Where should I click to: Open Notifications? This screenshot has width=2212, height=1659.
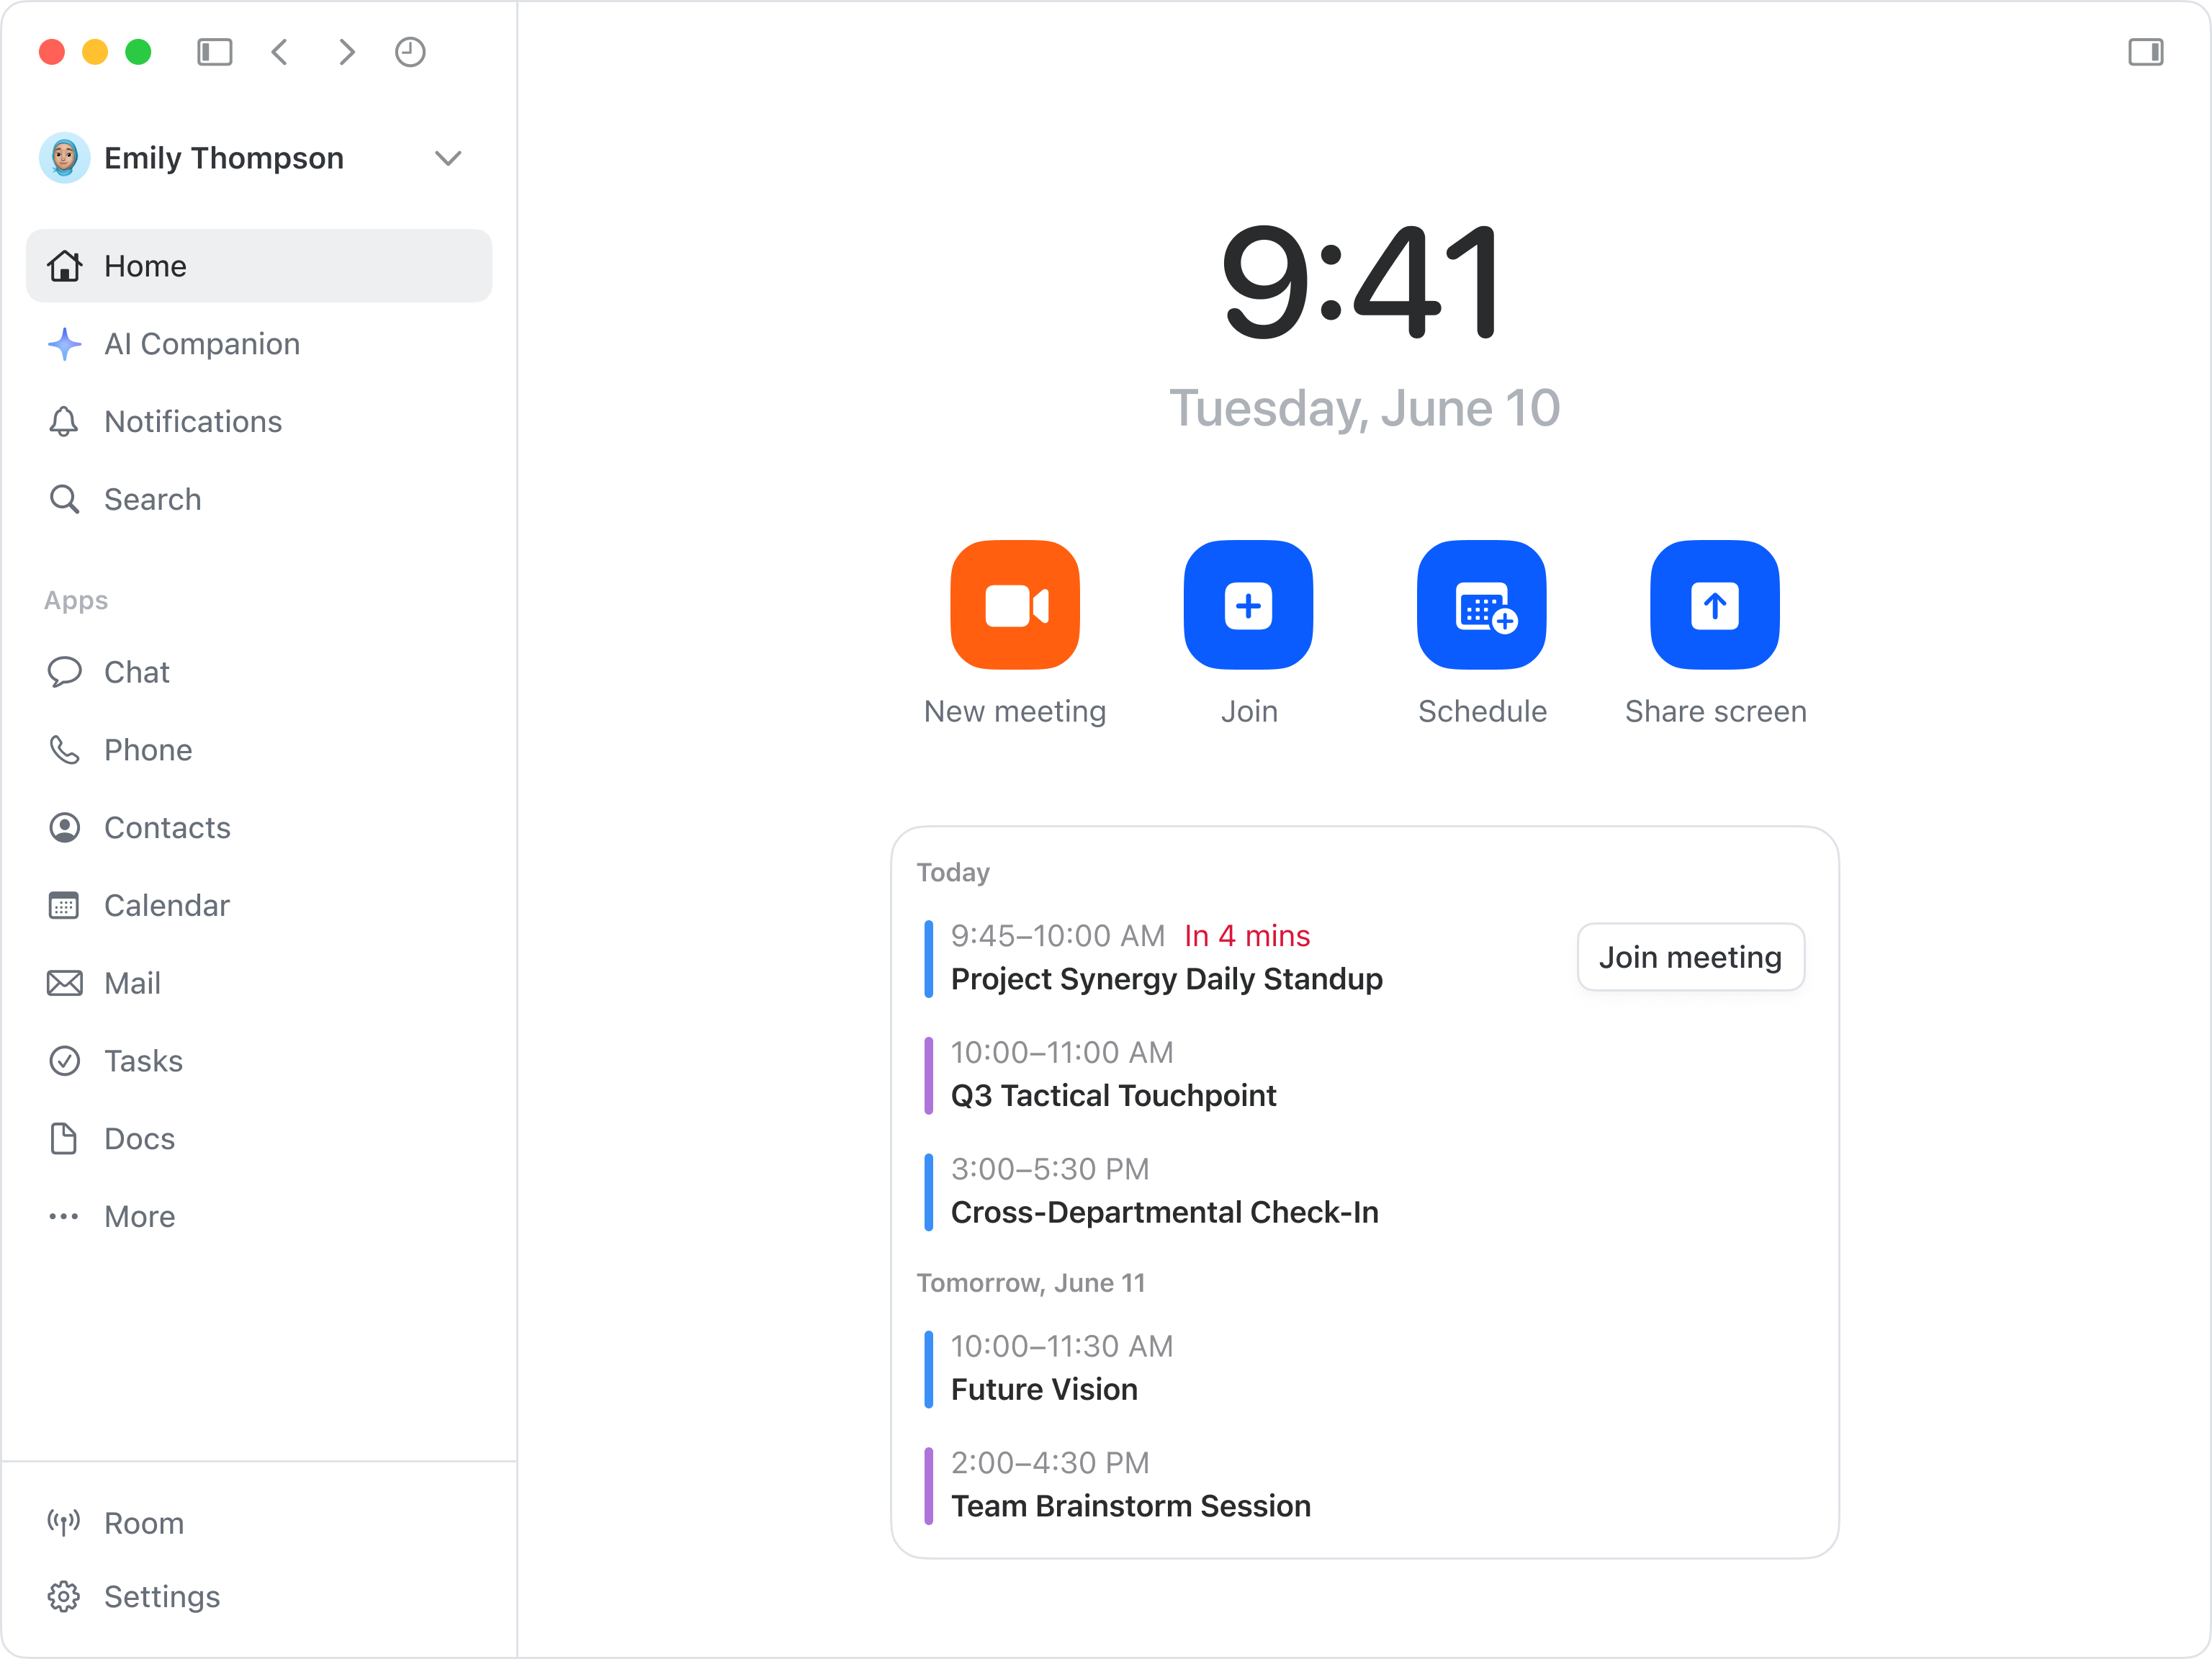pos(192,422)
